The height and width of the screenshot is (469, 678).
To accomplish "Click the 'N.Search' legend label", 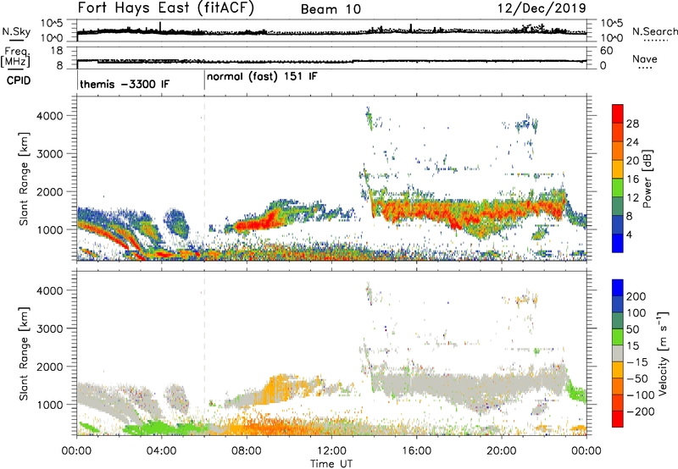I will [x=655, y=31].
